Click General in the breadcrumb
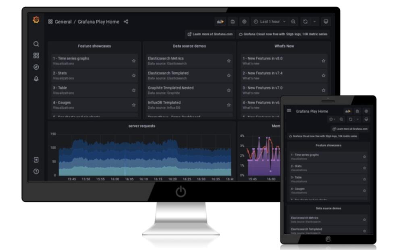Image resolution: width=403 pixels, height=250 pixels. pyautogui.click(x=63, y=22)
